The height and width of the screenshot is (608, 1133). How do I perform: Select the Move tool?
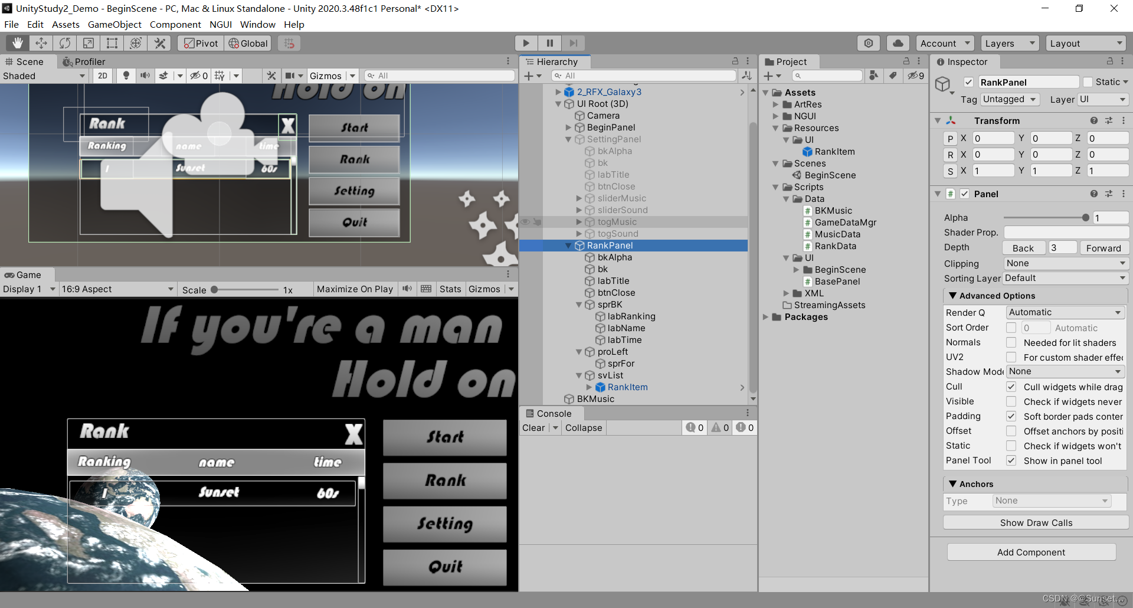41,43
